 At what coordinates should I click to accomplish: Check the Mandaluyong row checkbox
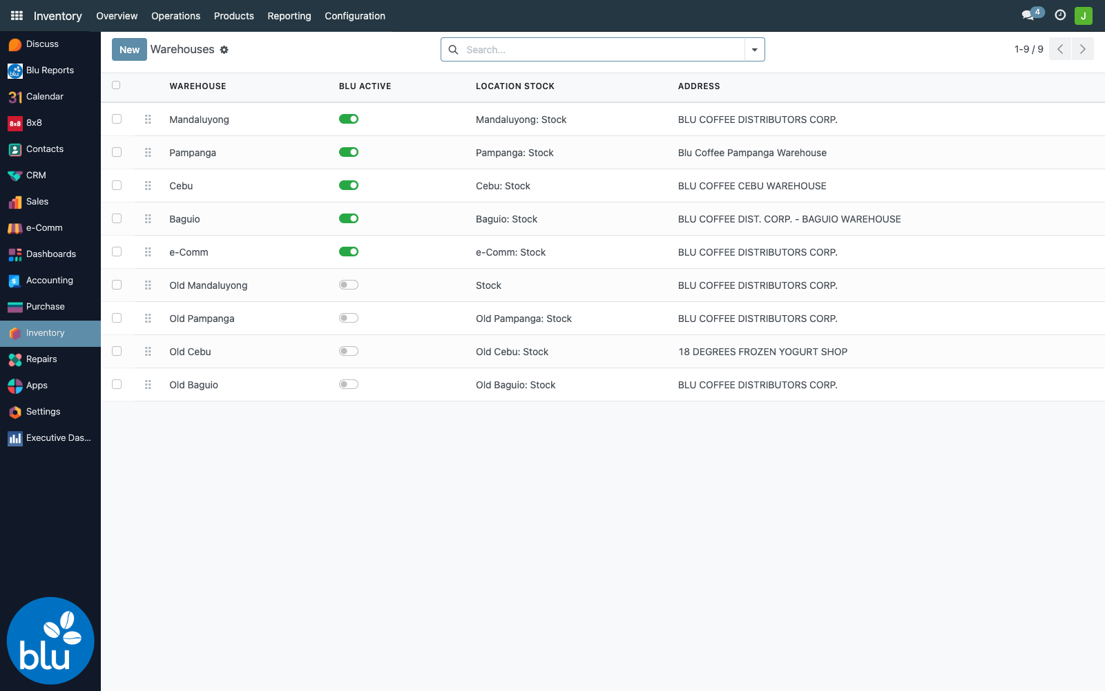coord(117,119)
